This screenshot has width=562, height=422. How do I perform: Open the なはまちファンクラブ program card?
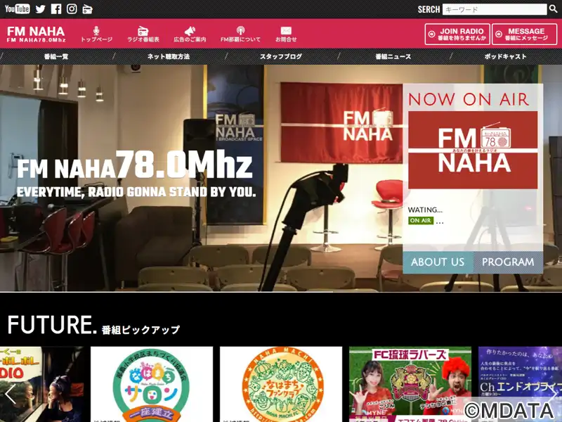tap(281, 384)
